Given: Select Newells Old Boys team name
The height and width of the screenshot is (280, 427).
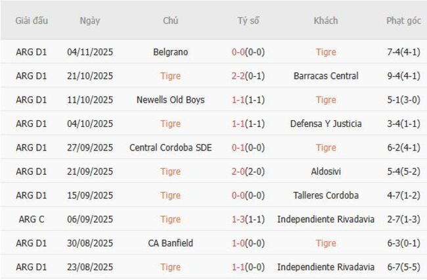Looking at the screenshot, I should pos(170,100).
